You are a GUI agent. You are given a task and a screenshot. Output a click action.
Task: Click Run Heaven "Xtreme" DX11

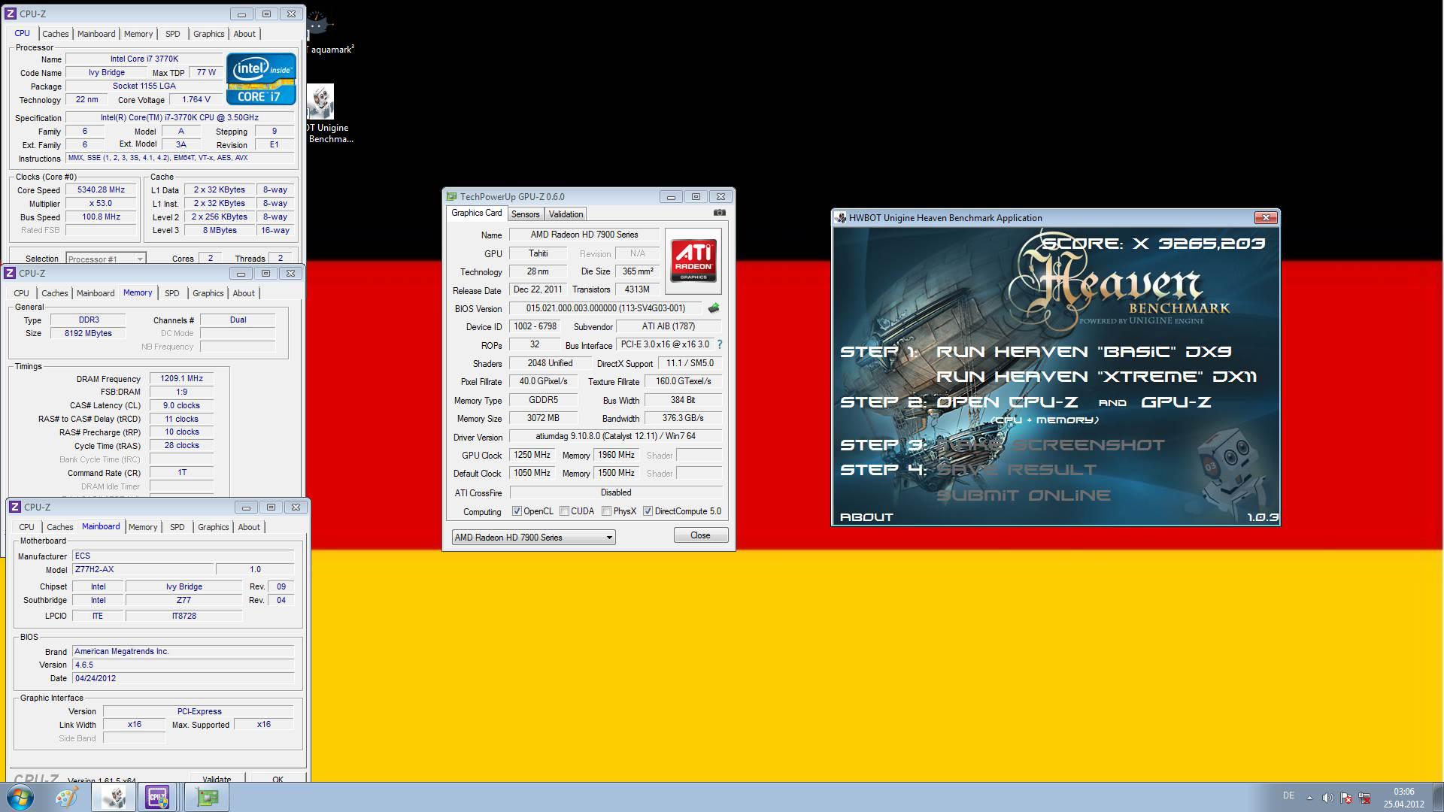coord(1097,377)
